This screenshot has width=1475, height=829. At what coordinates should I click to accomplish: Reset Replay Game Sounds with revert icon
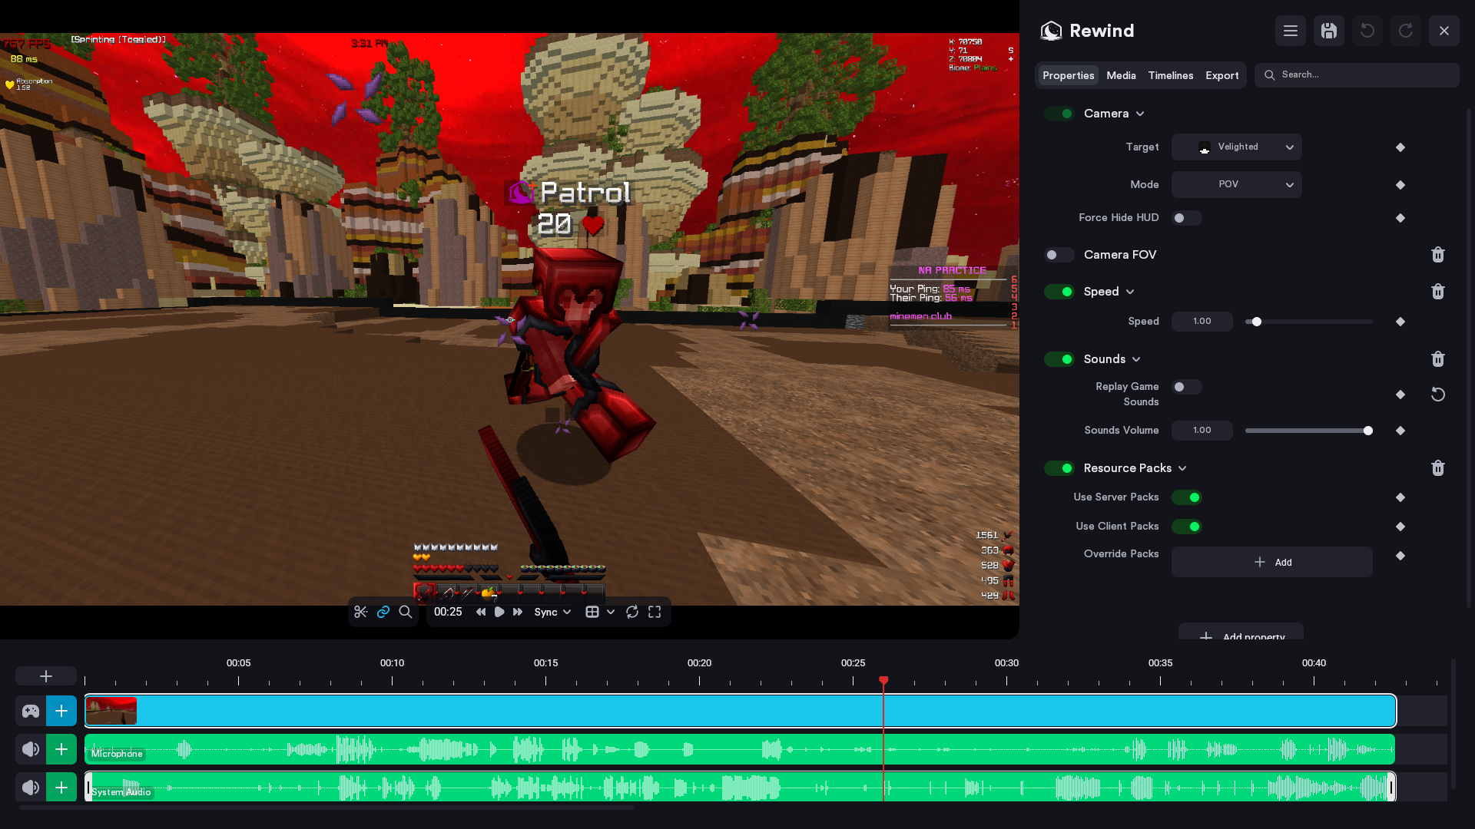pos(1437,395)
